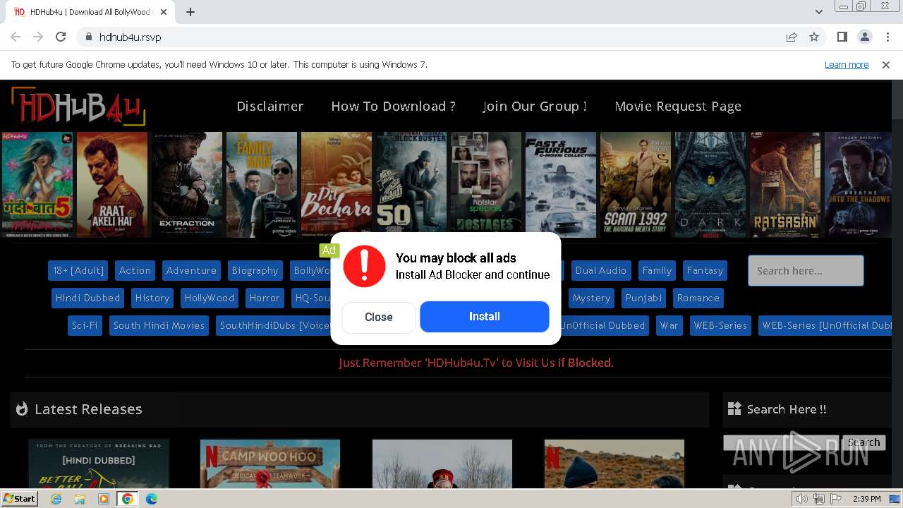Focus the Search here... input field
This screenshot has height=508, width=903.
tap(806, 270)
